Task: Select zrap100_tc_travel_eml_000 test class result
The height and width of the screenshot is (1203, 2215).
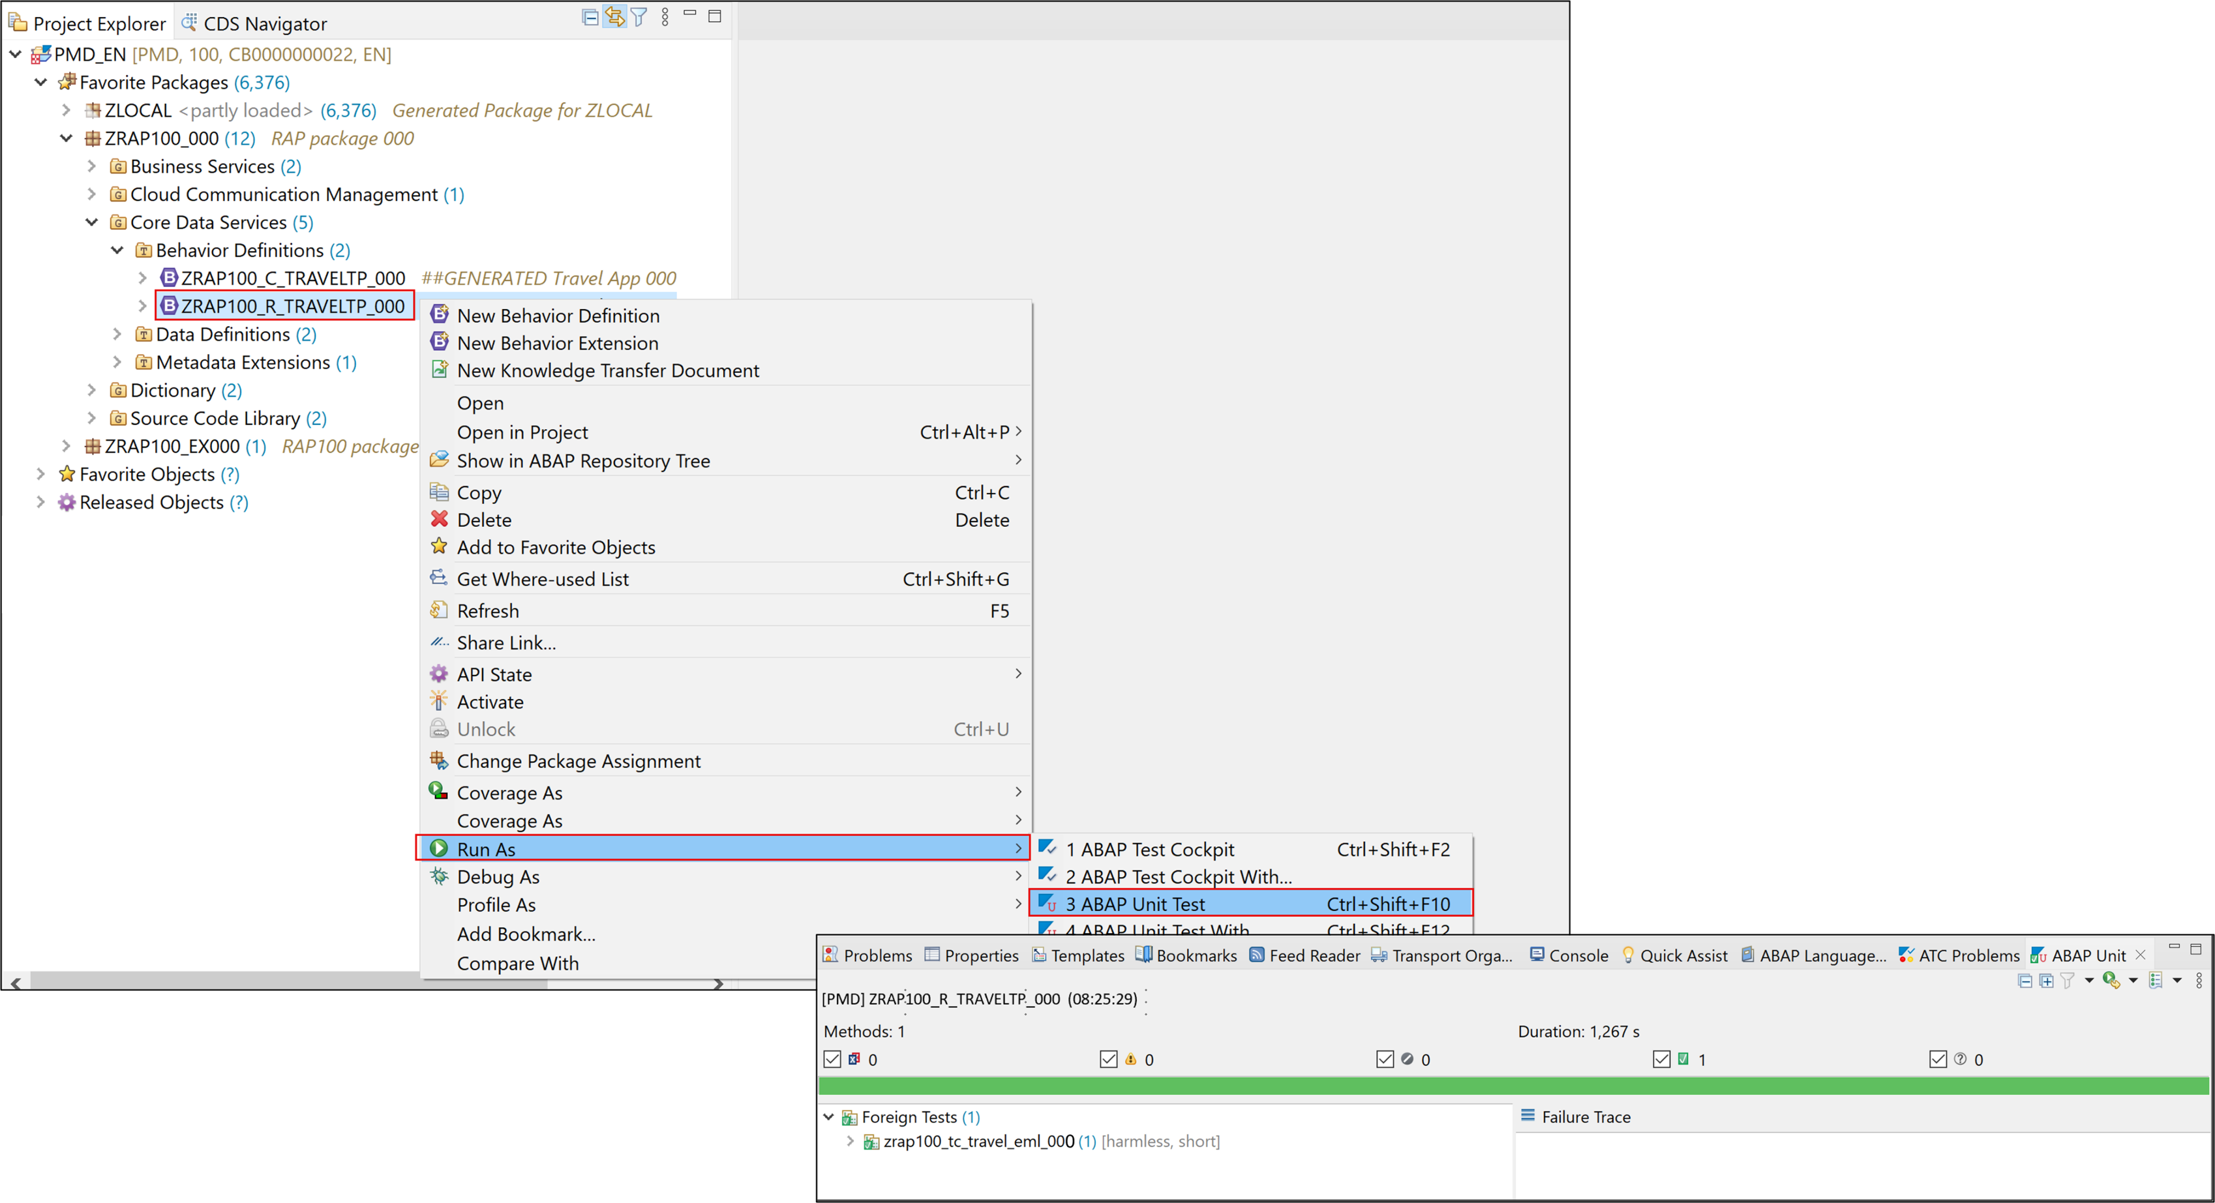Action: pyautogui.click(x=978, y=1141)
